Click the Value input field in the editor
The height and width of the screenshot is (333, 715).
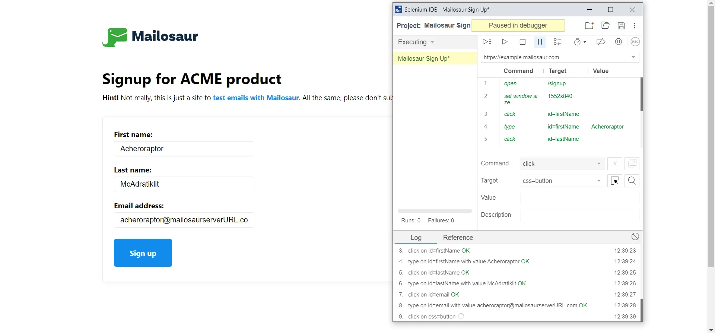pos(580,198)
